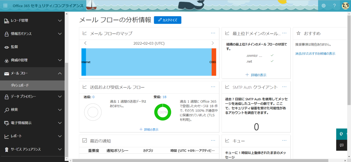Click the 通知ポリシー column header
351x162 pixels.
pyautogui.click(x=118, y=151)
